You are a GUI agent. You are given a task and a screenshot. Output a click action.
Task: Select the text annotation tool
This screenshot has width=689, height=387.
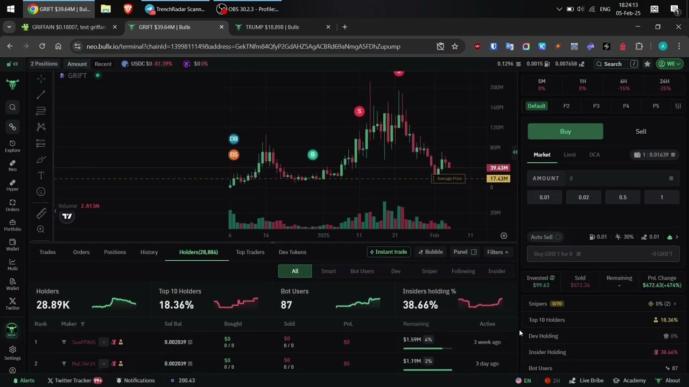point(41,176)
